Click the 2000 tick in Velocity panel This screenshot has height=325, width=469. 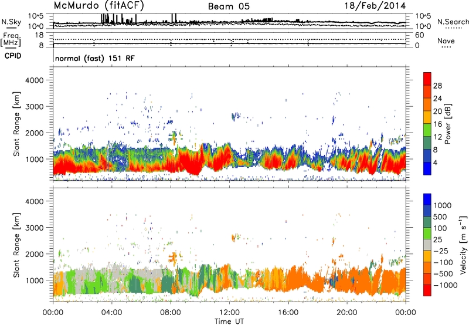pos(34,254)
